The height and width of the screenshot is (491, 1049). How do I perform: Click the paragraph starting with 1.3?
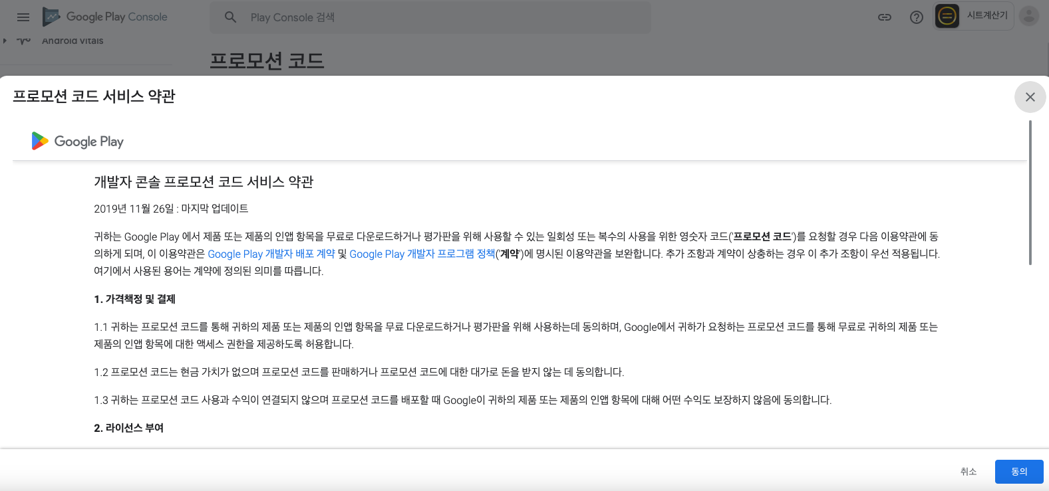(x=463, y=400)
